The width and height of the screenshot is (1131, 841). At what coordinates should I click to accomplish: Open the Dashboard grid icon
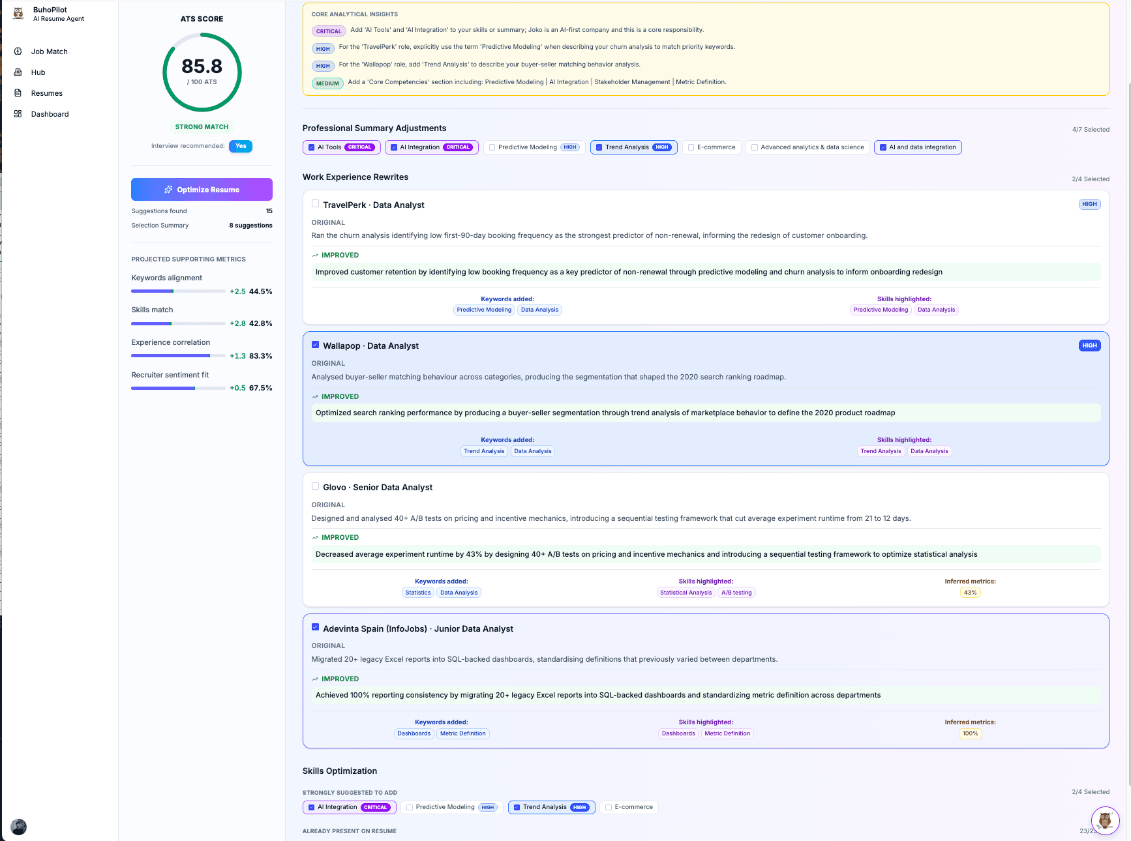coord(18,114)
